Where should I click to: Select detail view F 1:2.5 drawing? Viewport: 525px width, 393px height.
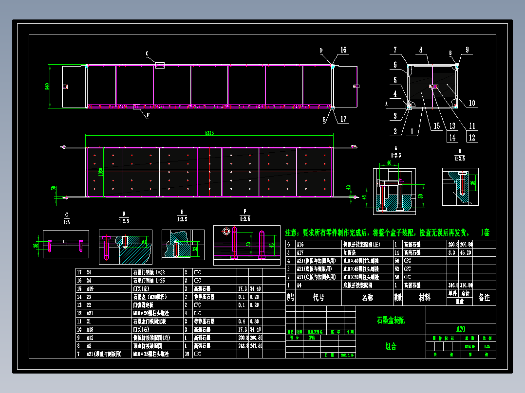tap(247, 245)
